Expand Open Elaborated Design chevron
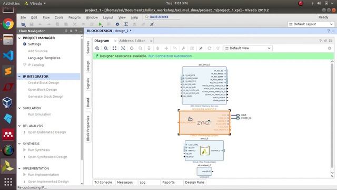This screenshot has height=190, width=337. click(25, 132)
